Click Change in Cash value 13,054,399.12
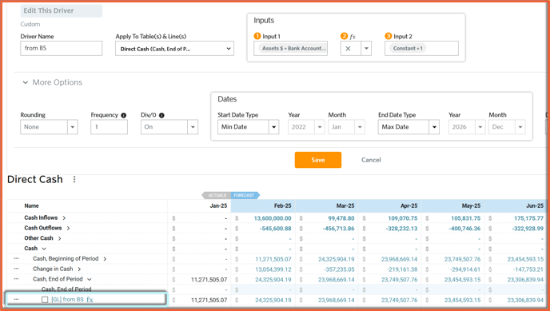 pyautogui.click(x=273, y=269)
